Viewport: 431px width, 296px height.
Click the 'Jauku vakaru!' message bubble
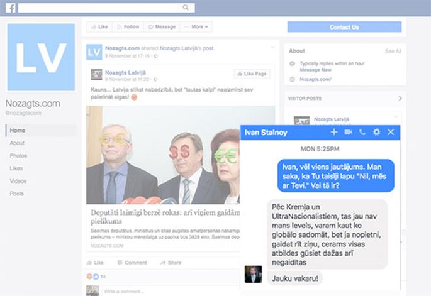[x=294, y=278]
